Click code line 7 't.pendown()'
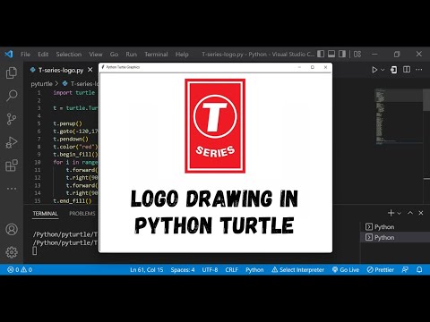Viewport: 430px width, 322px height. [x=71, y=139]
